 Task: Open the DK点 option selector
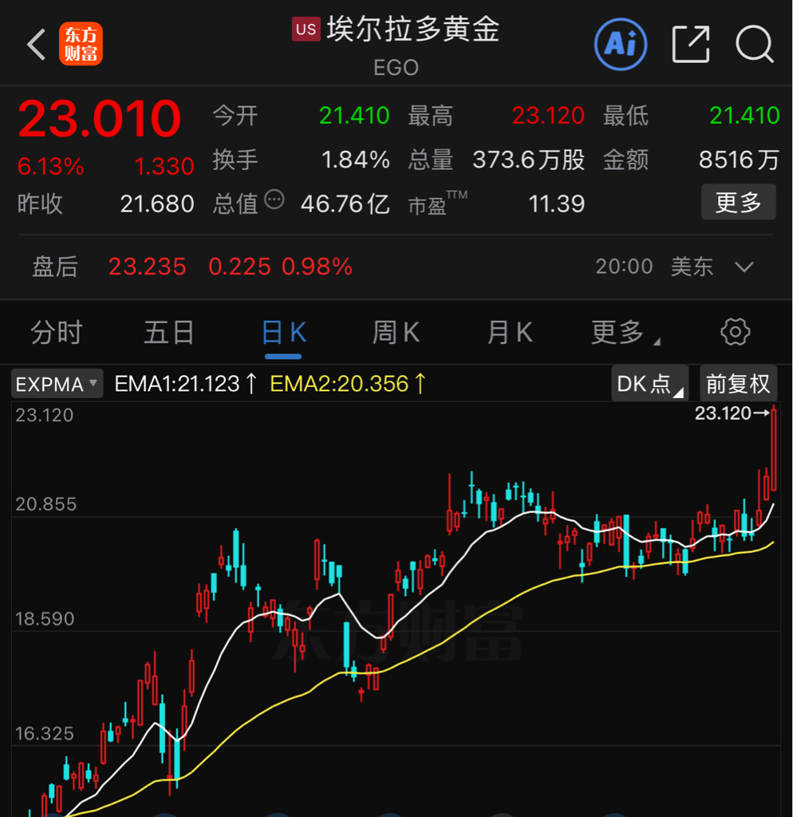pyautogui.click(x=649, y=384)
